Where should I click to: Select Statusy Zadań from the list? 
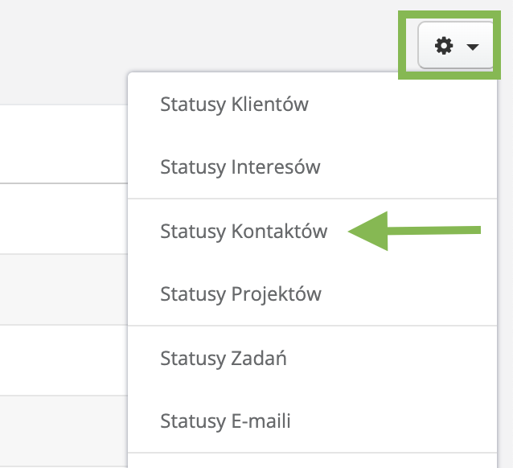pyautogui.click(x=223, y=358)
